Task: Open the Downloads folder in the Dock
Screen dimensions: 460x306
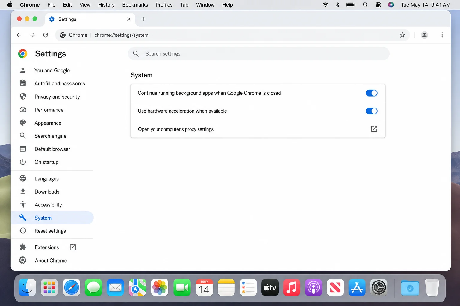Action: (410, 288)
